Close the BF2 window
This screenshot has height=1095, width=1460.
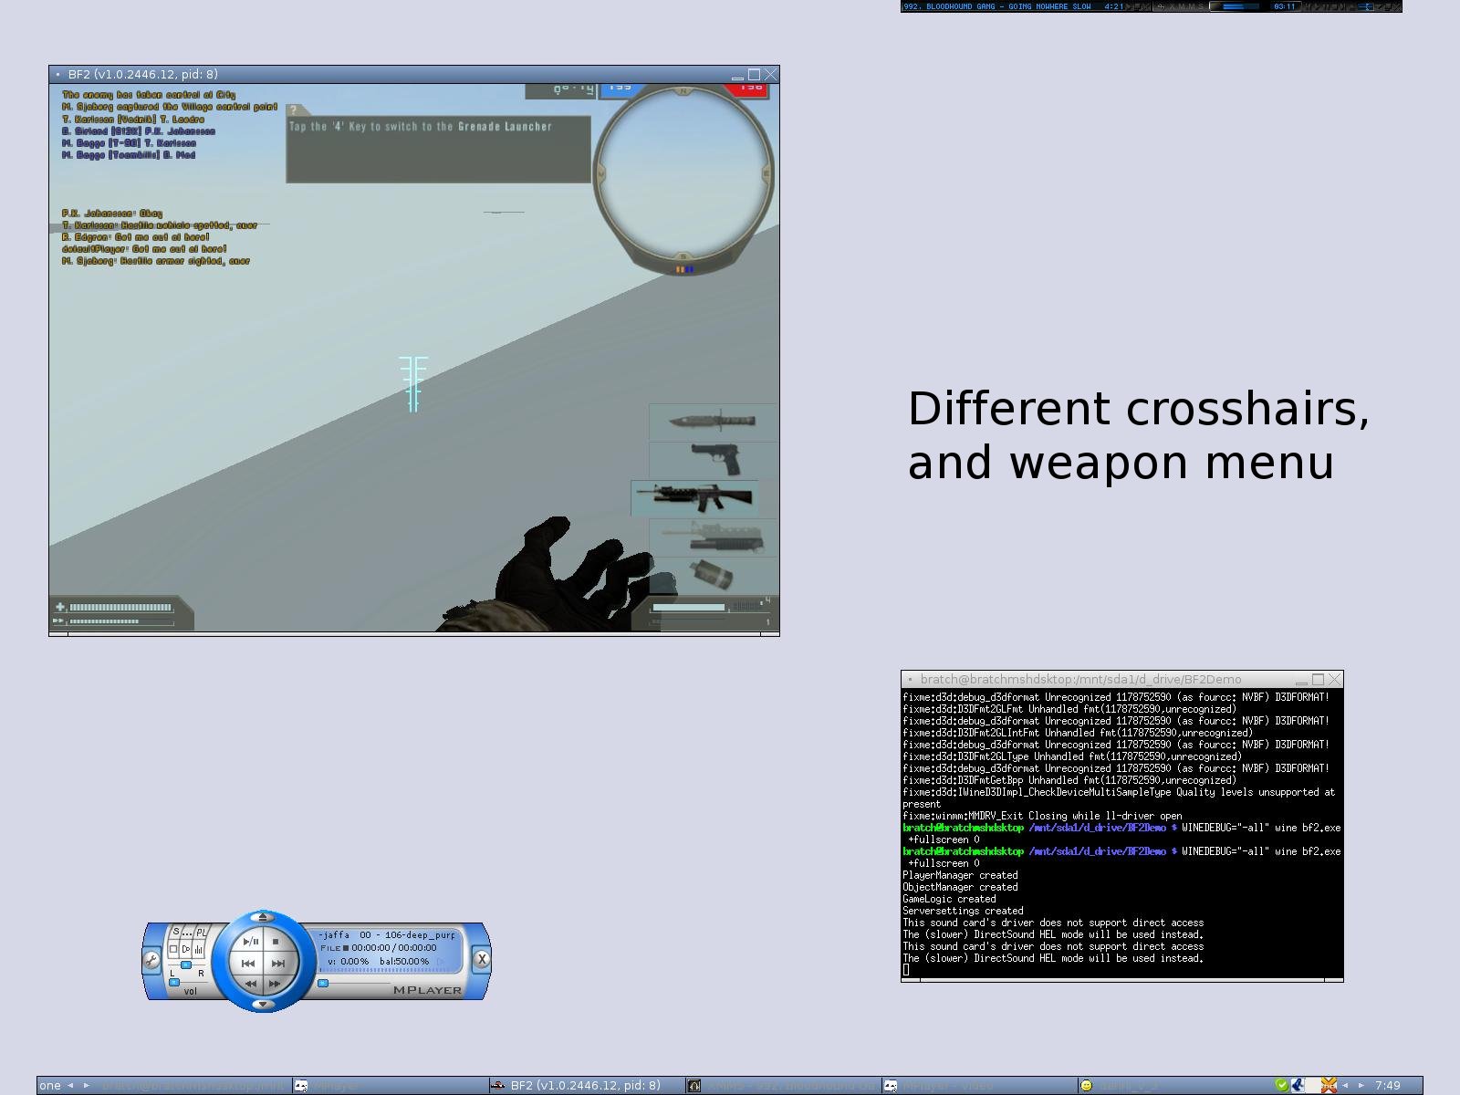click(771, 74)
